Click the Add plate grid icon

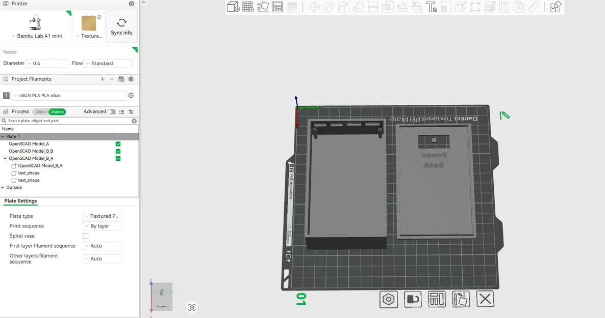click(248, 7)
